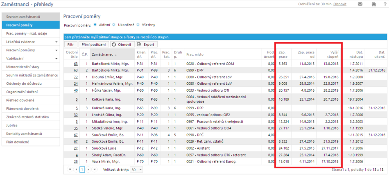Go to next page pager arrow

(88, 169)
